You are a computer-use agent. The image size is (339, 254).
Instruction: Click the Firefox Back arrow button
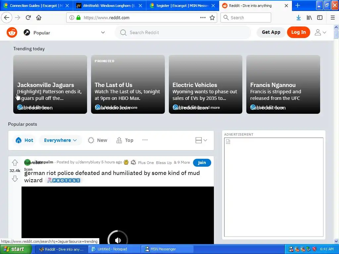(7, 18)
